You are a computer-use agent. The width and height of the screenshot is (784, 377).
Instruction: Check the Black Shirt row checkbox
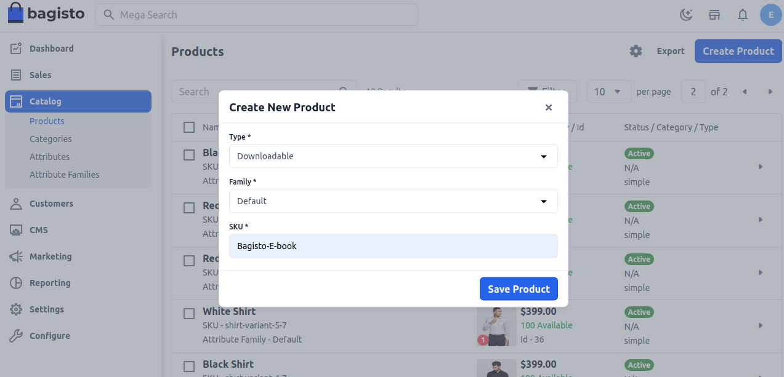188,366
